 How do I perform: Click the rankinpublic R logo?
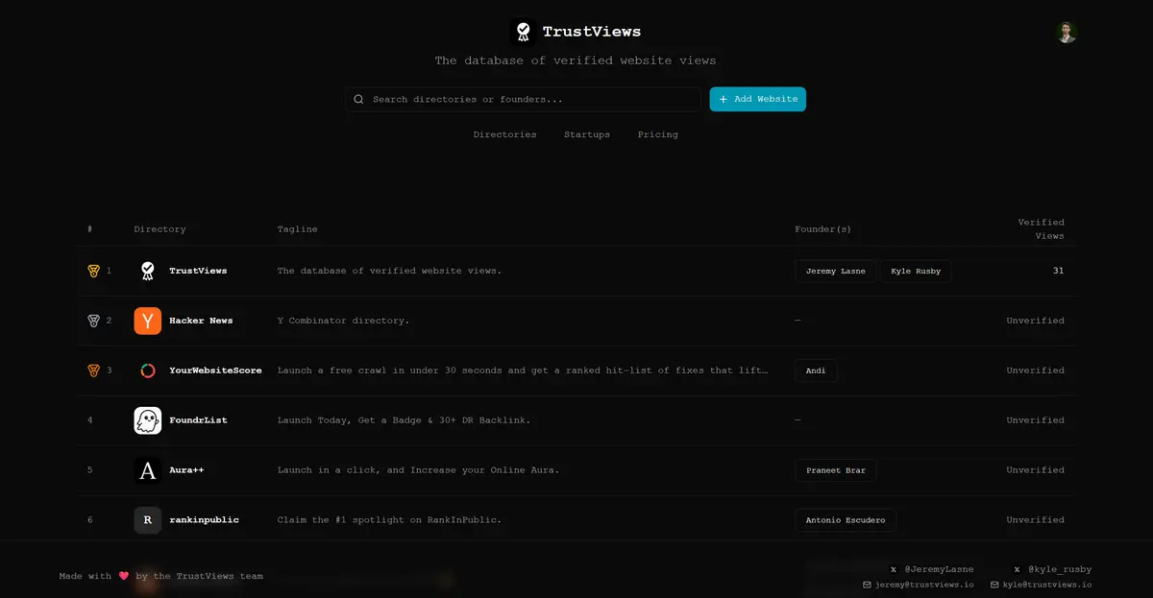[x=147, y=519]
